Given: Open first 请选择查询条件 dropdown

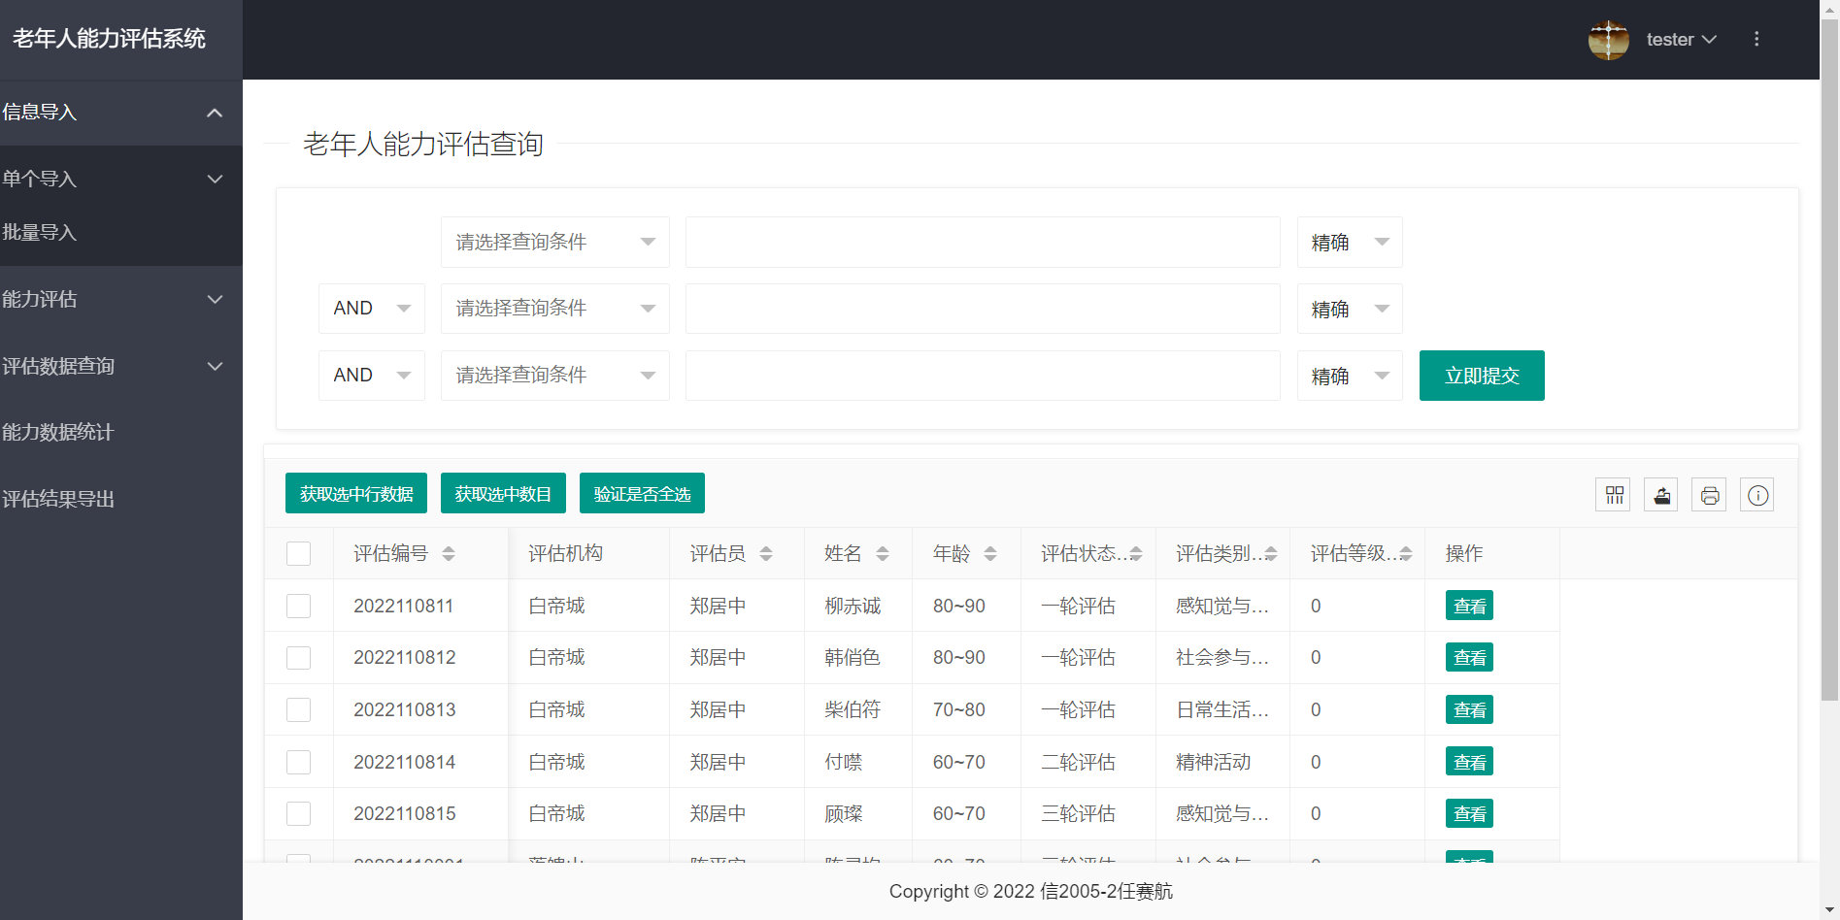Looking at the screenshot, I should click(555, 242).
